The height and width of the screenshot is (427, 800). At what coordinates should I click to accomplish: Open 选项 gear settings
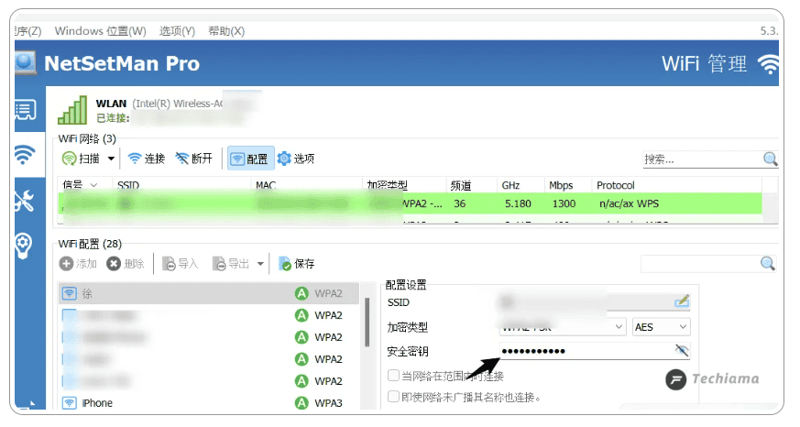296,159
